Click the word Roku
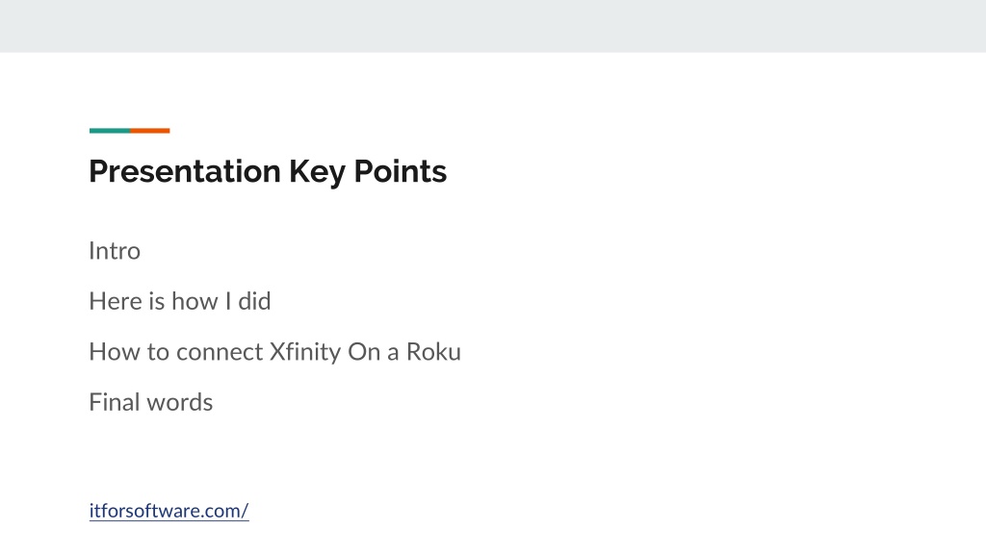 pyautogui.click(x=434, y=352)
